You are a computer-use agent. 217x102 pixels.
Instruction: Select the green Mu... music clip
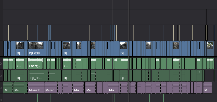click(19, 88)
